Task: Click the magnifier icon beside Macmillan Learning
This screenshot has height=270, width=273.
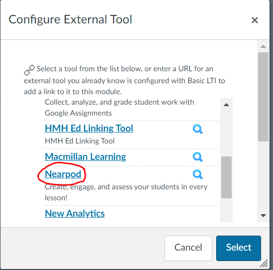Action: (x=198, y=157)
